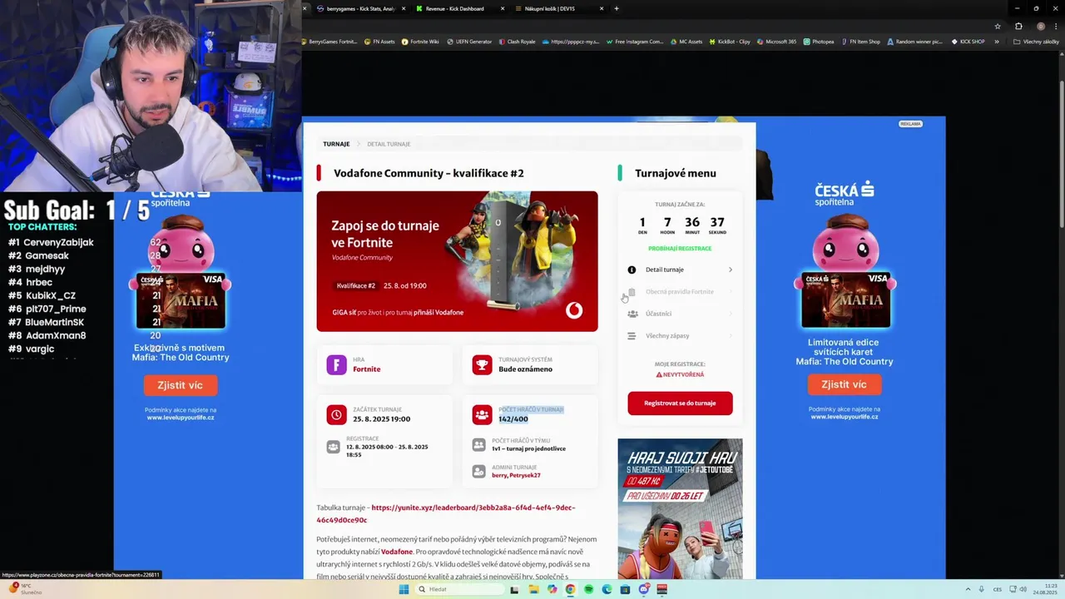Screen dimensions: 1065x599
Task: Click the player count people icon
Action: pos(482,414)
